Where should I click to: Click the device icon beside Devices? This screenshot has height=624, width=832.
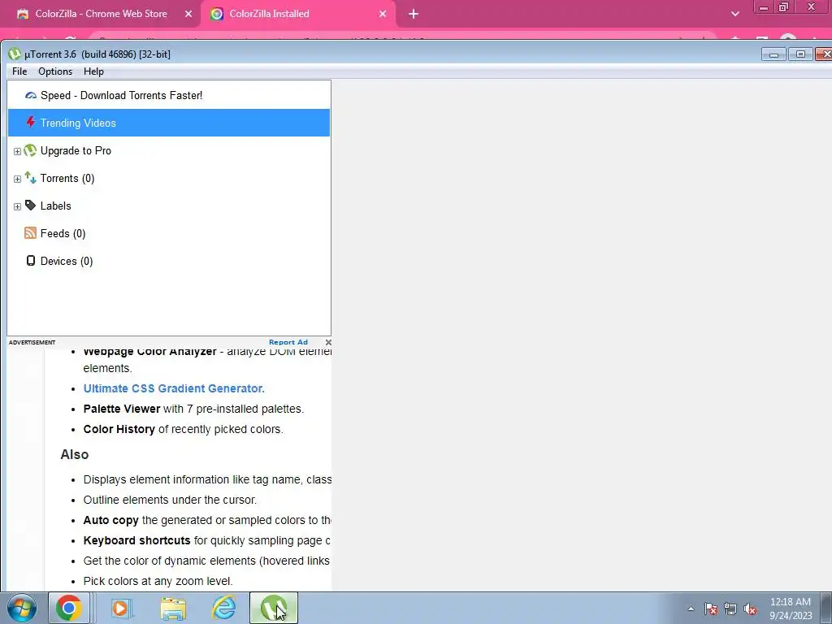31,261
